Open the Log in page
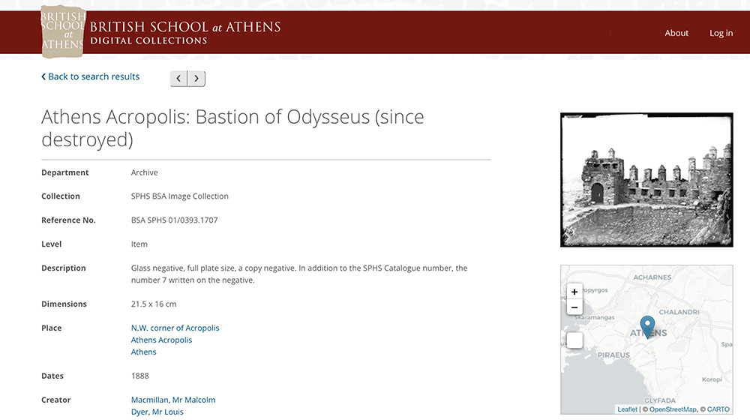This screenshot has height=420, width=750. point(721,33)
